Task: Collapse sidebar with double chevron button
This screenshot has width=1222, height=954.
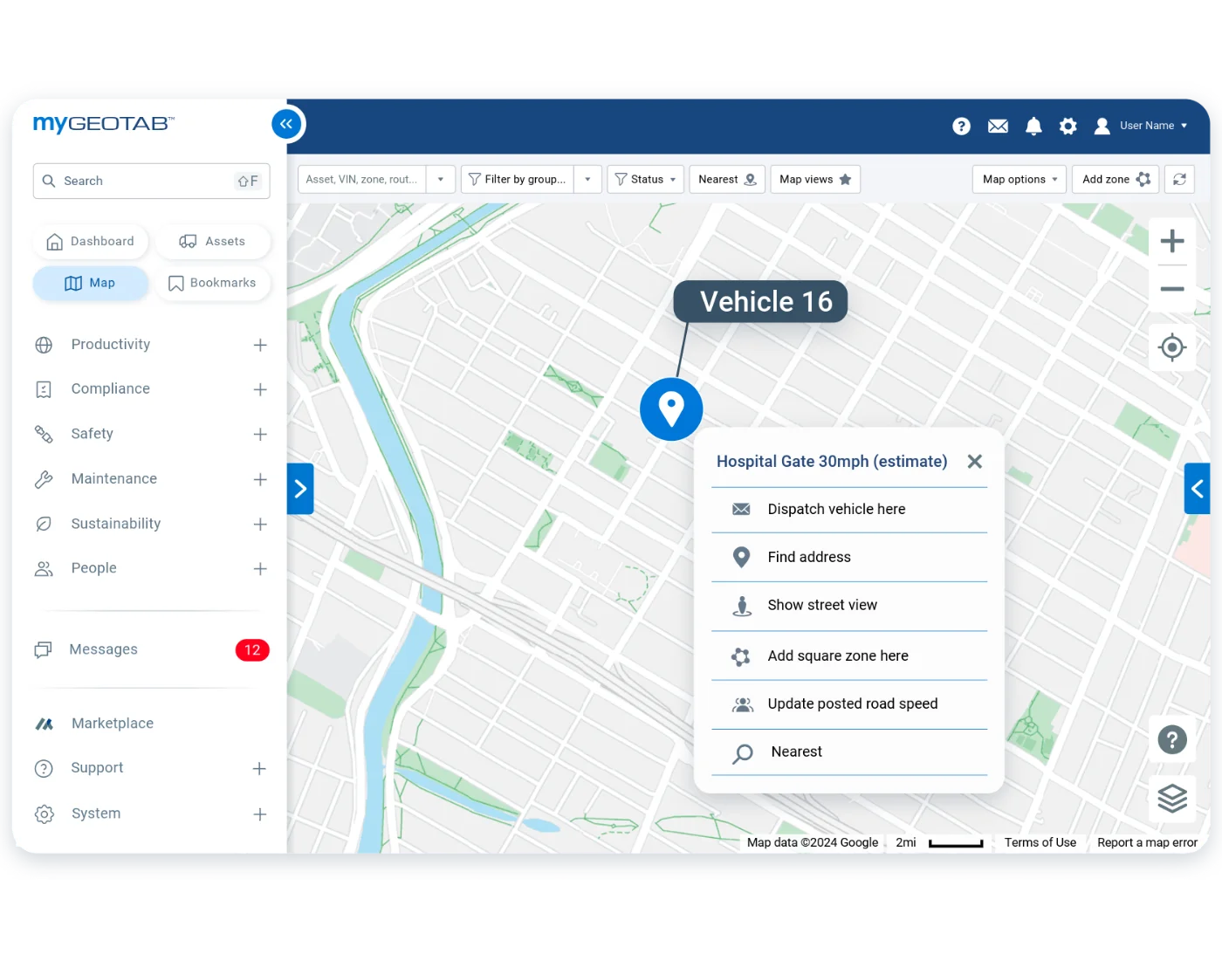Action: 286,124
